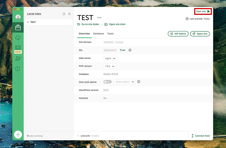Click the 0 sites running status
This screenshot has width=226, height=148.
click(35, 136)
